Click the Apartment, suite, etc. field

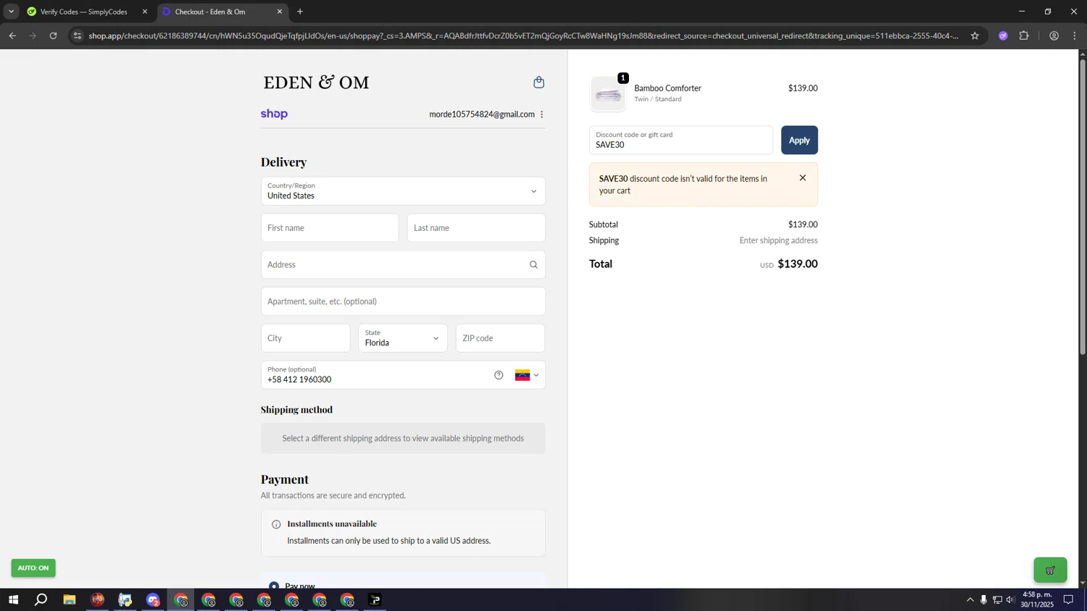point(403,301)
